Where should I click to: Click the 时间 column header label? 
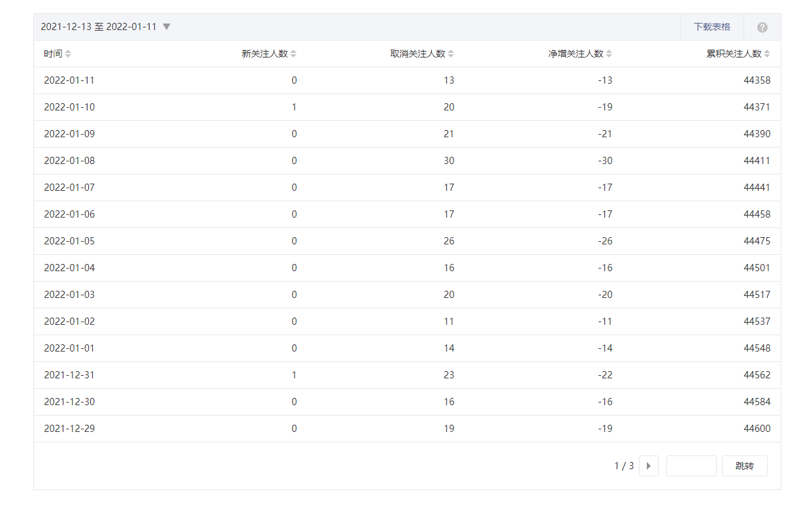(x=53, y=54)
